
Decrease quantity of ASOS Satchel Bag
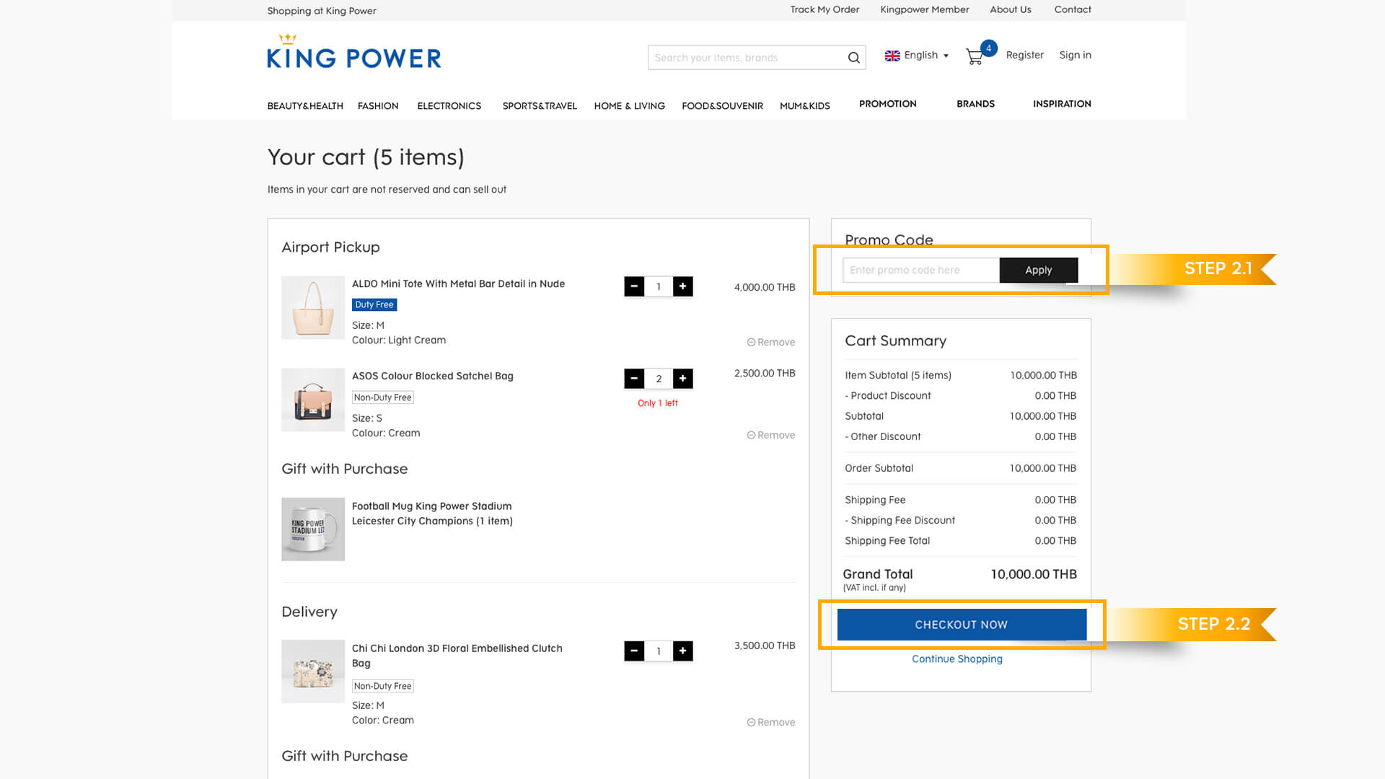pos(634,379)
